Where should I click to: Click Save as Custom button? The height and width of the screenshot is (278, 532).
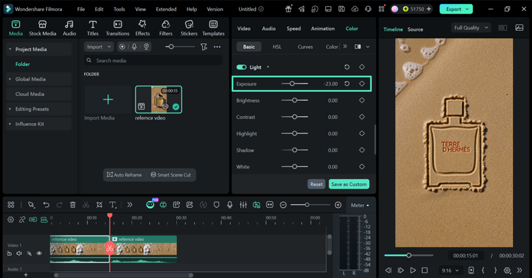349,184
